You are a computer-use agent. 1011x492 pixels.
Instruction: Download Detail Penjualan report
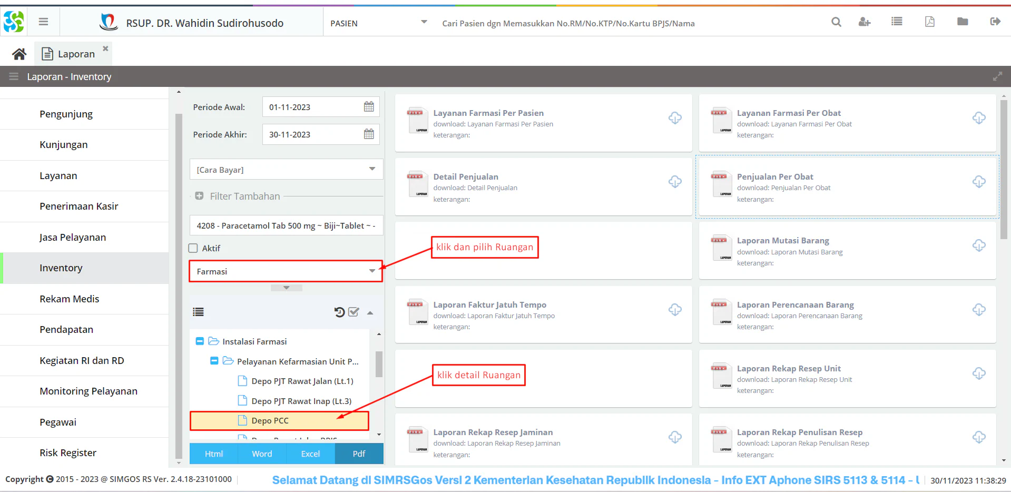[x=675, y=182]
